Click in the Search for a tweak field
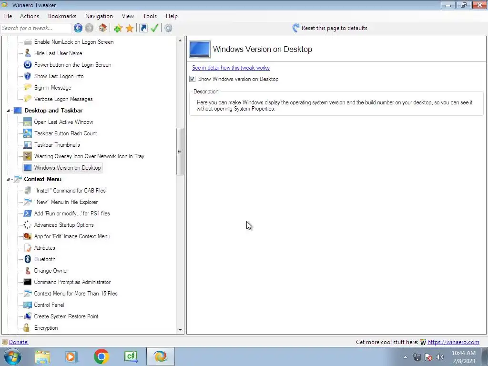 36,28
